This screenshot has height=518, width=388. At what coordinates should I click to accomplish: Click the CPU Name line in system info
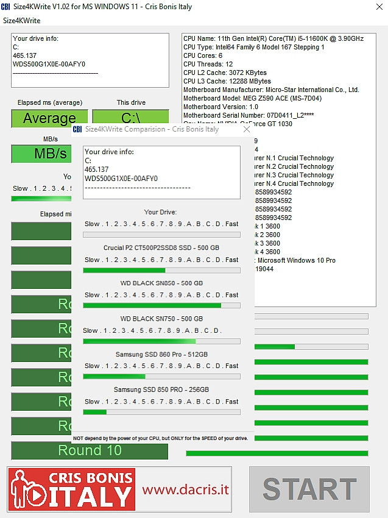click(x=273, y=38)
